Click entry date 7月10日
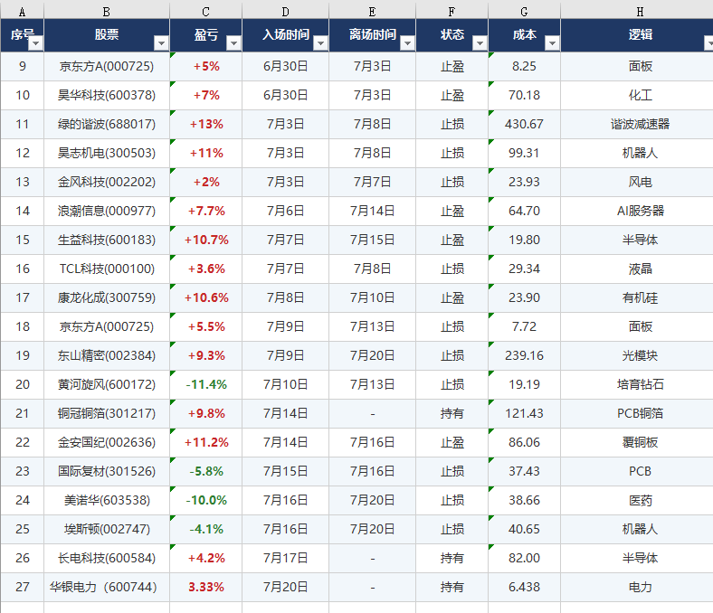Viewport: 713px width, 613px height. (x=286, y=384)
